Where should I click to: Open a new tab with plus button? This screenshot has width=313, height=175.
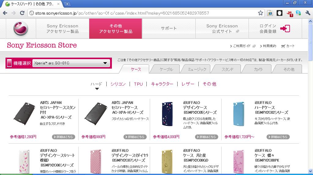[x=67, y=4]
